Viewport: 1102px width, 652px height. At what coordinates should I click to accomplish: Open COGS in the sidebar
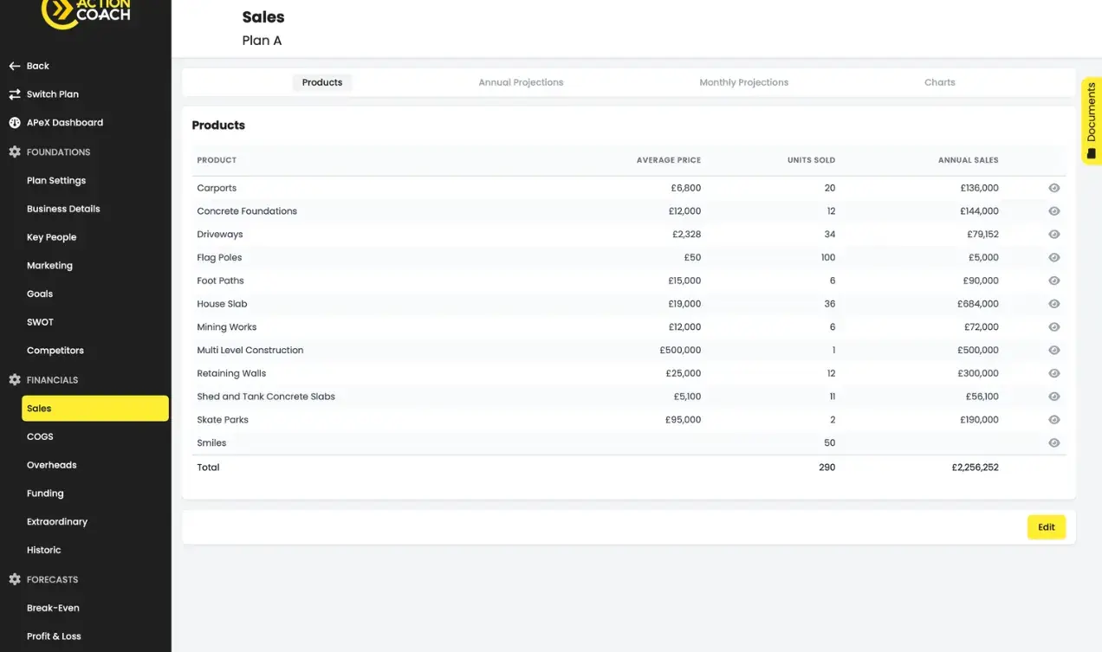(40, 436)
